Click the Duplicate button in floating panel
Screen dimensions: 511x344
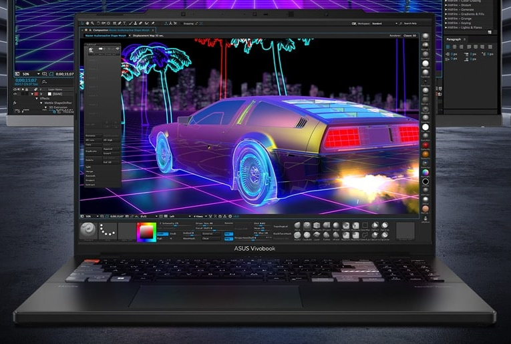coord(94,151)
